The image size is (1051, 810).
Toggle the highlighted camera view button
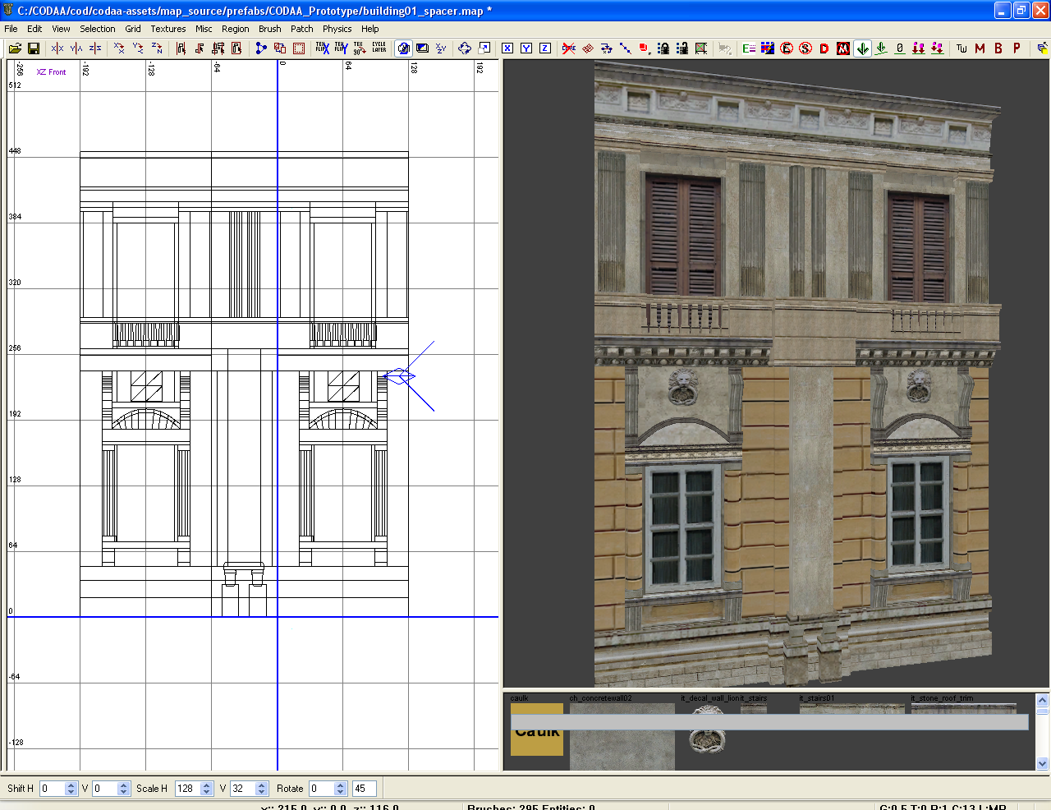(x=403, y=48)
